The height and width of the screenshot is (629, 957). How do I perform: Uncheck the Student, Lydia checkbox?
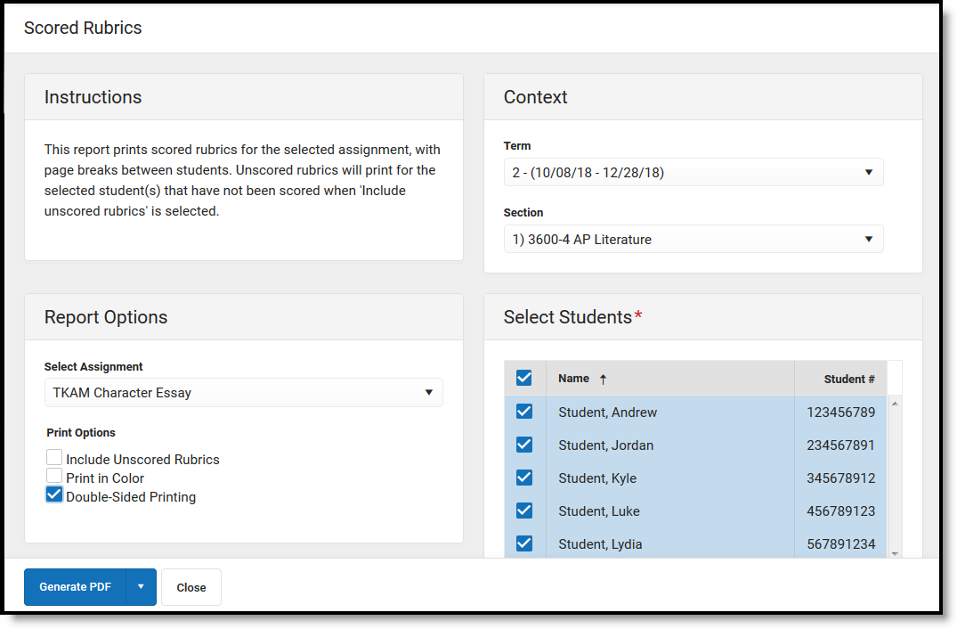(x=524, y=543)
